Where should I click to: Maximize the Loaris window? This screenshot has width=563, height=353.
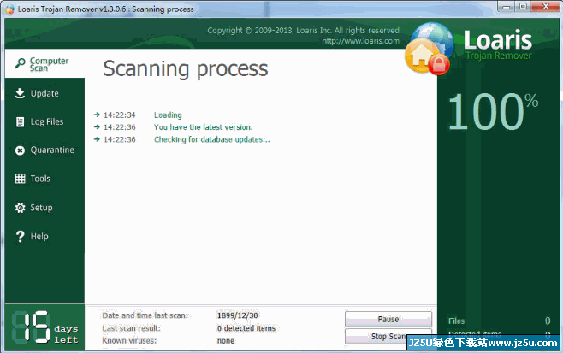[x=523, y=7]
